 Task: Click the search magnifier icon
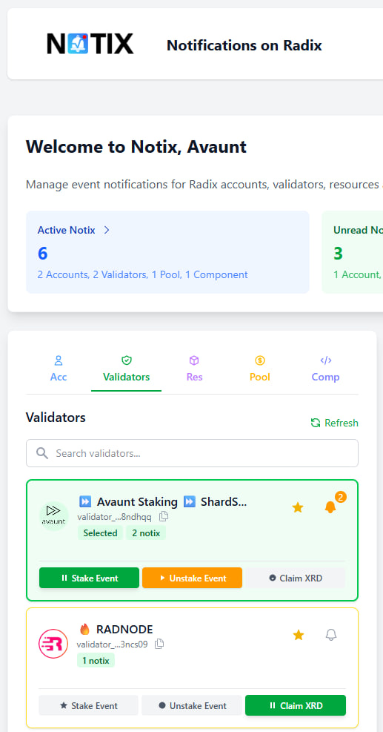pyautogui.click(x=42, y=453)
